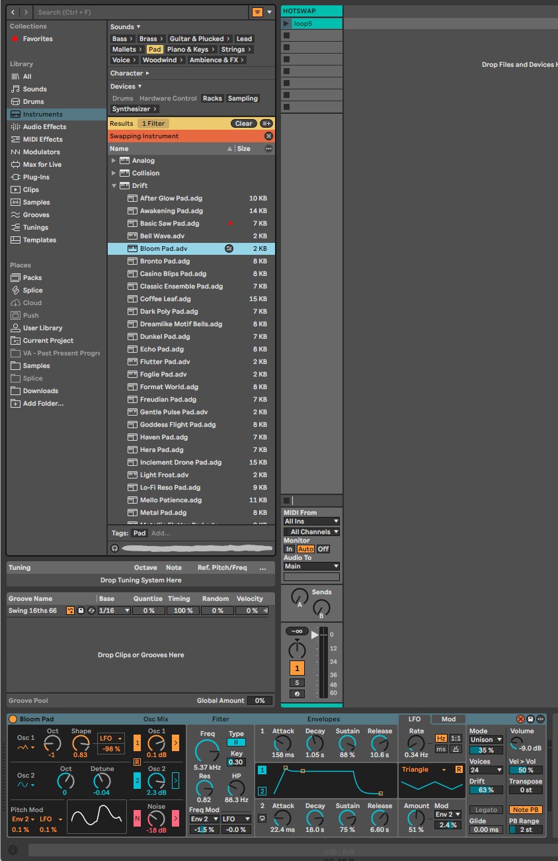Viewport: 558px width, 861px height.
Task: Click the browser search field
Action: coord(141,12)
